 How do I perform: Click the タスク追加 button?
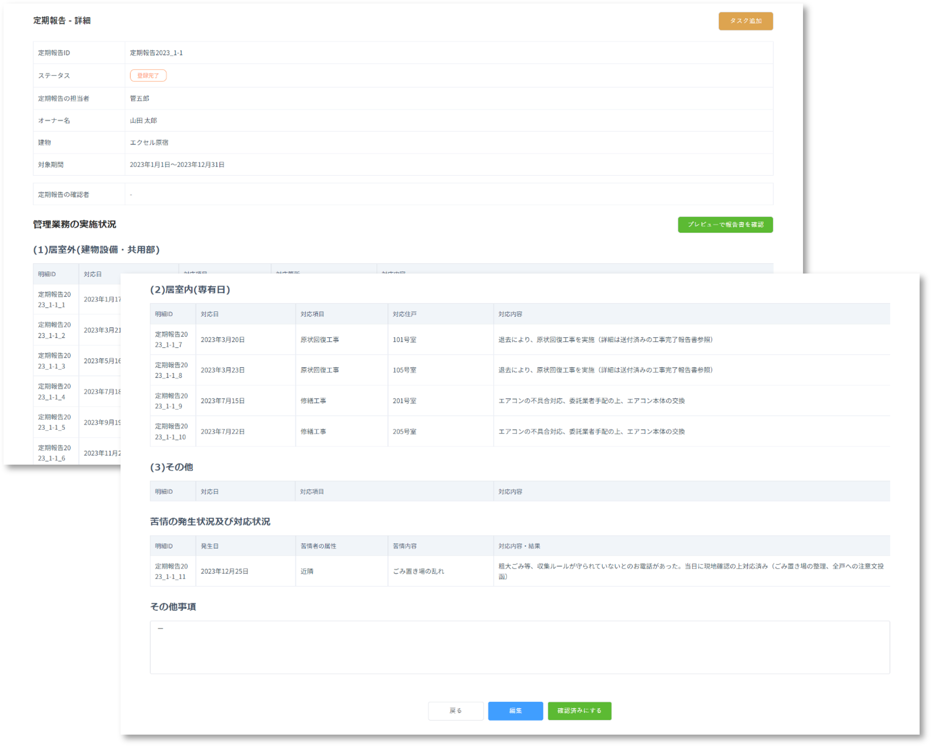tap(745, 21)
